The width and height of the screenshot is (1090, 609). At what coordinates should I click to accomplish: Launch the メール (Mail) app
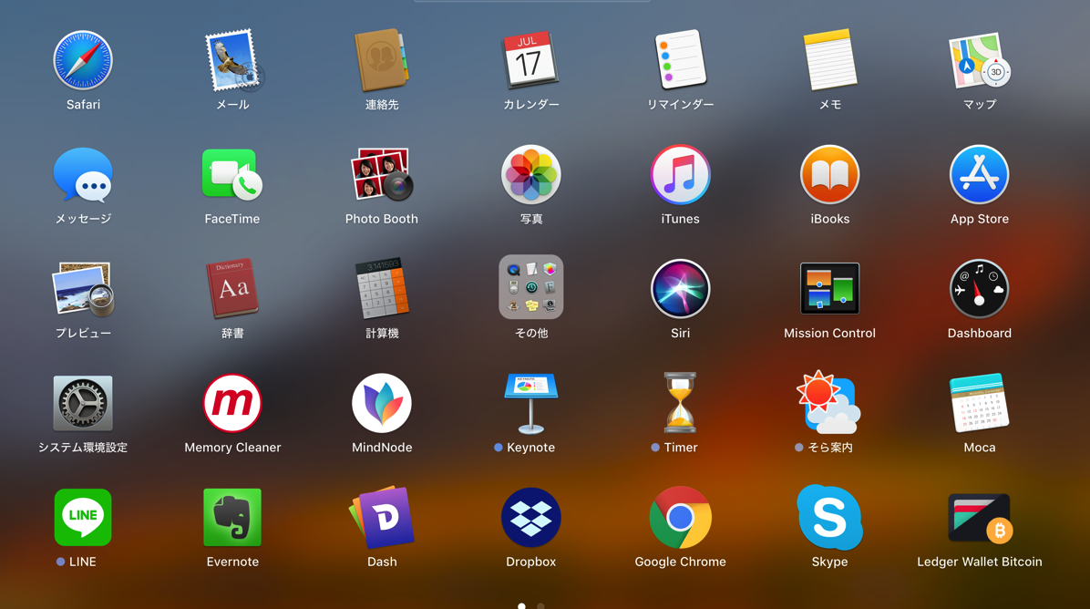tap(233, 60)
